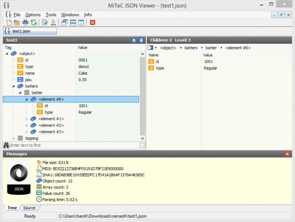Go to batter in the breadcrumb
This screenshot has width=295, height=222.
(x=211, y=48)
